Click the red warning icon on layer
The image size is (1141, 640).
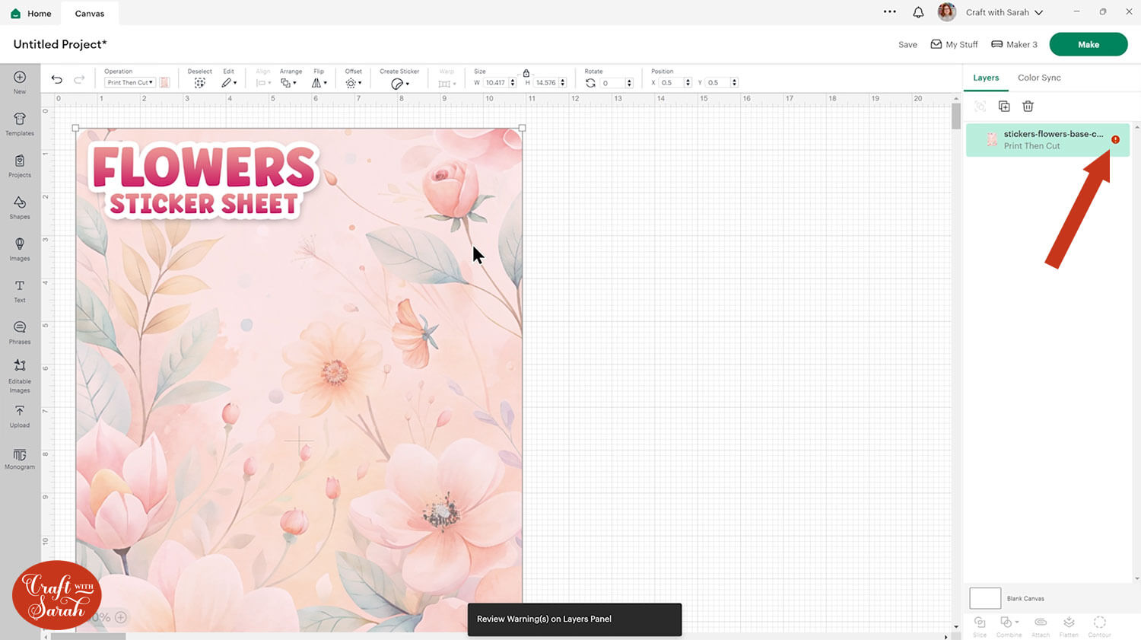(1115, 140)
